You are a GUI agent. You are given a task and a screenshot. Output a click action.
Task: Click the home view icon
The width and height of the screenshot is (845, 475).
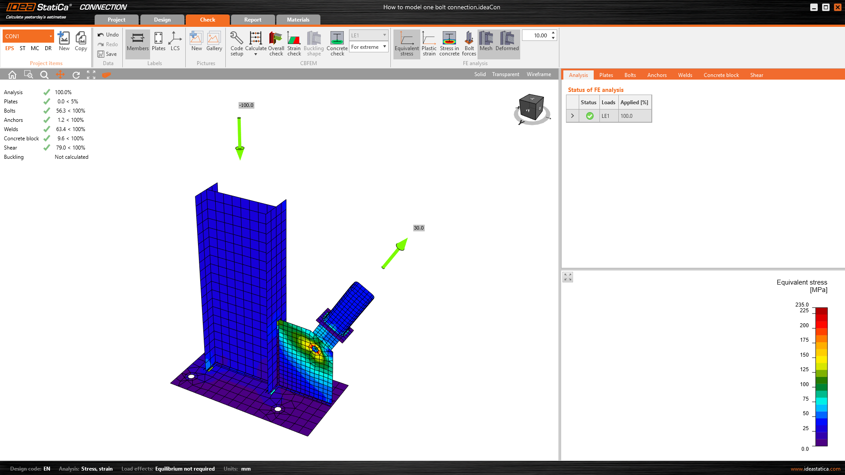(x=12, y=75)
